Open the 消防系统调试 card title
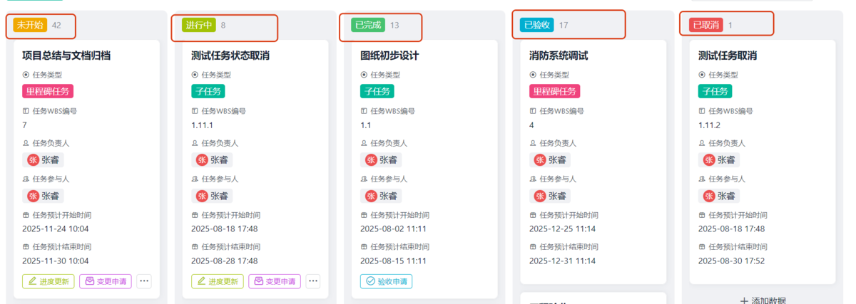856x304 pixels. (x=559, y=55)
